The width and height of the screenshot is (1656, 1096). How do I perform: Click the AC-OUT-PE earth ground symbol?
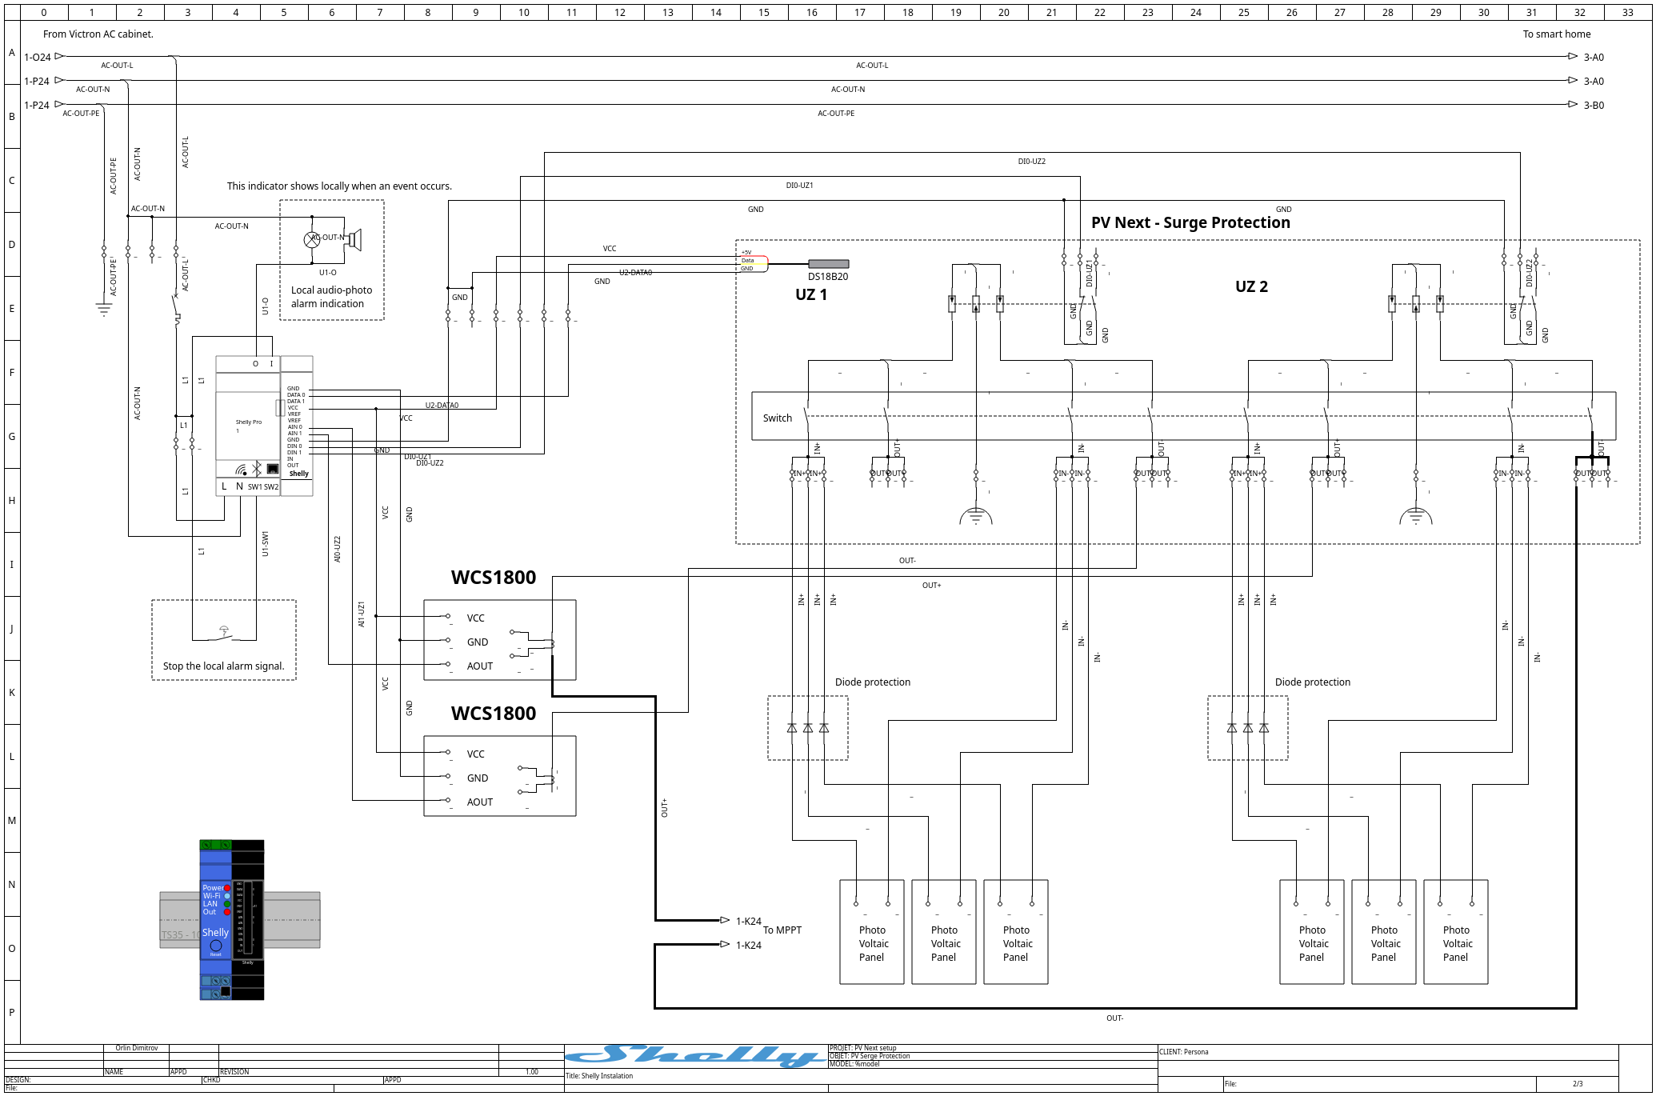(104, 309)
